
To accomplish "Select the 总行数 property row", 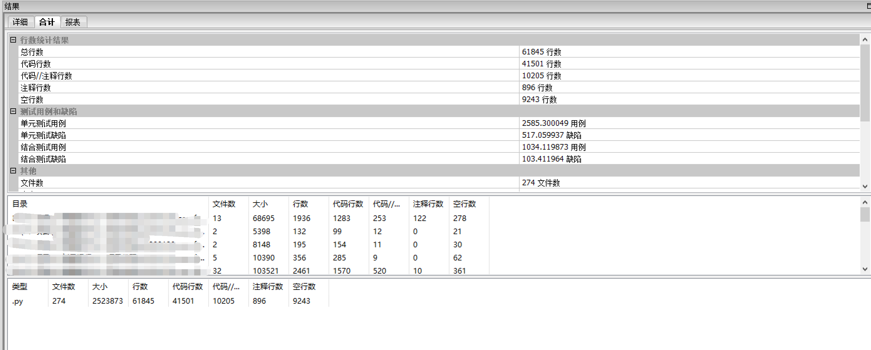I will 32,52.
